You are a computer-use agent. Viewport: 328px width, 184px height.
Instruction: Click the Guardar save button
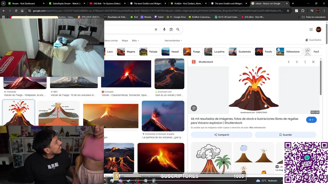[x=285, y=135]
